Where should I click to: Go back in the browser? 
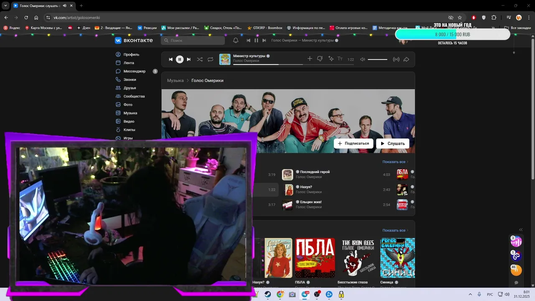(x=6, y=18)
